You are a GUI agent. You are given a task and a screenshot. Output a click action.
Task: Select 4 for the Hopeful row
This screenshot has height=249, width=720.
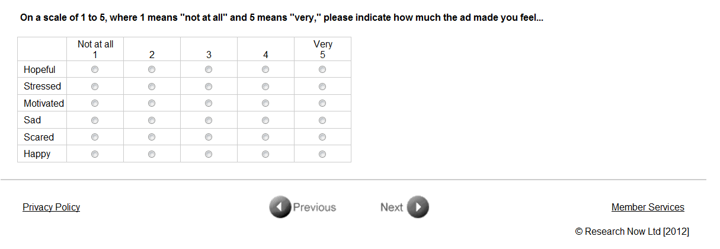point(265,69)
